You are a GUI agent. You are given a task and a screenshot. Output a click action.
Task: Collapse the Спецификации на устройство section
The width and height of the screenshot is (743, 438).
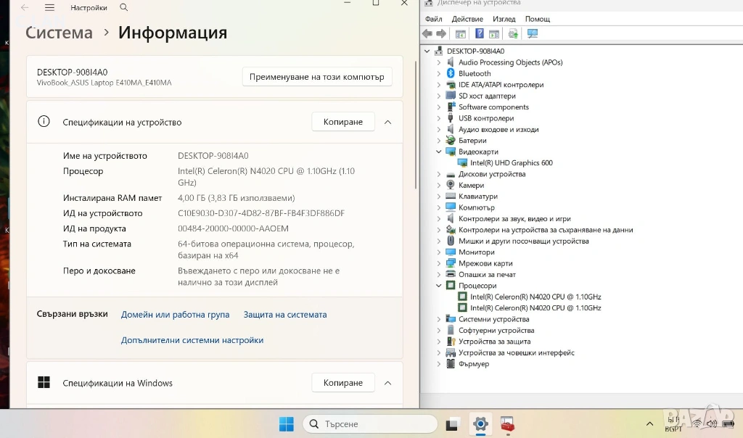click(387, 122)
